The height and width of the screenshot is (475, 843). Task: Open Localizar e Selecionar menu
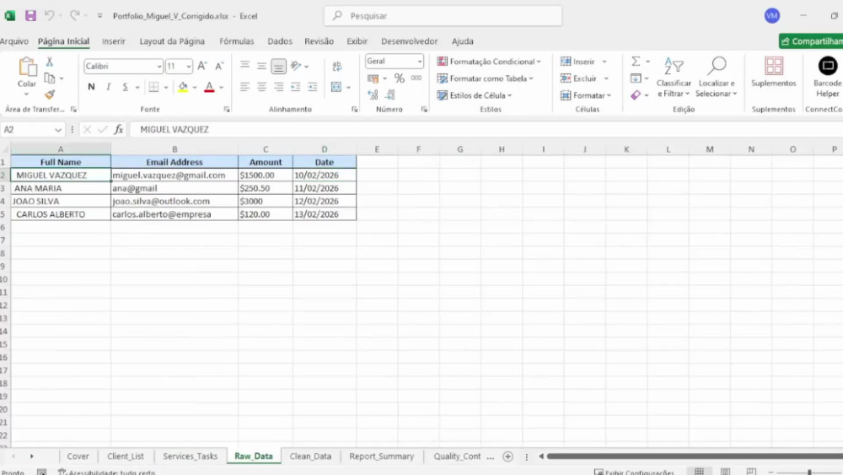716,78
